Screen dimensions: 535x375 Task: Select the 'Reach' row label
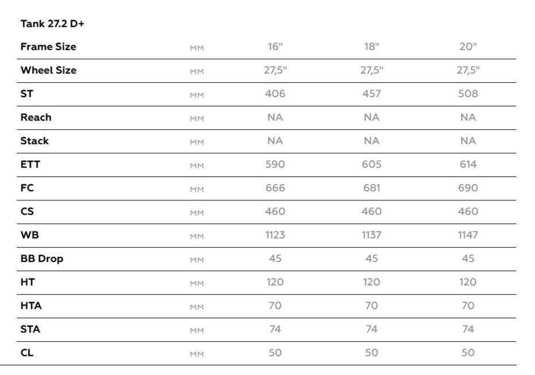[36, 117]
